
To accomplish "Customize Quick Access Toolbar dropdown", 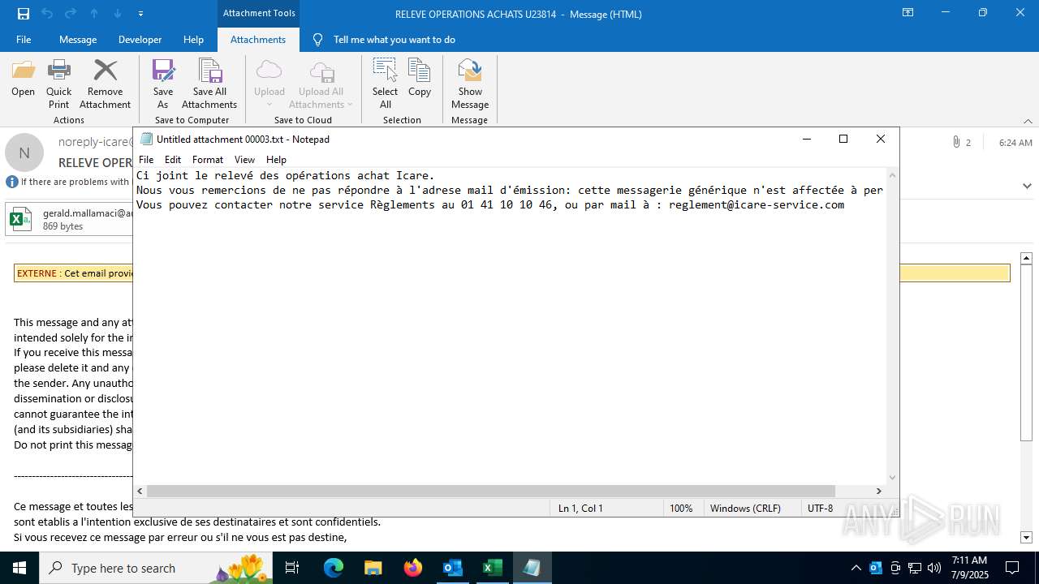I will (141, 13).
